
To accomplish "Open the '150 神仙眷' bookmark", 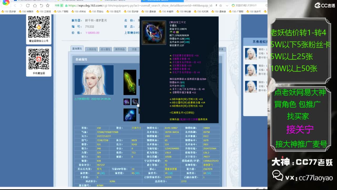I will (184, 11).
